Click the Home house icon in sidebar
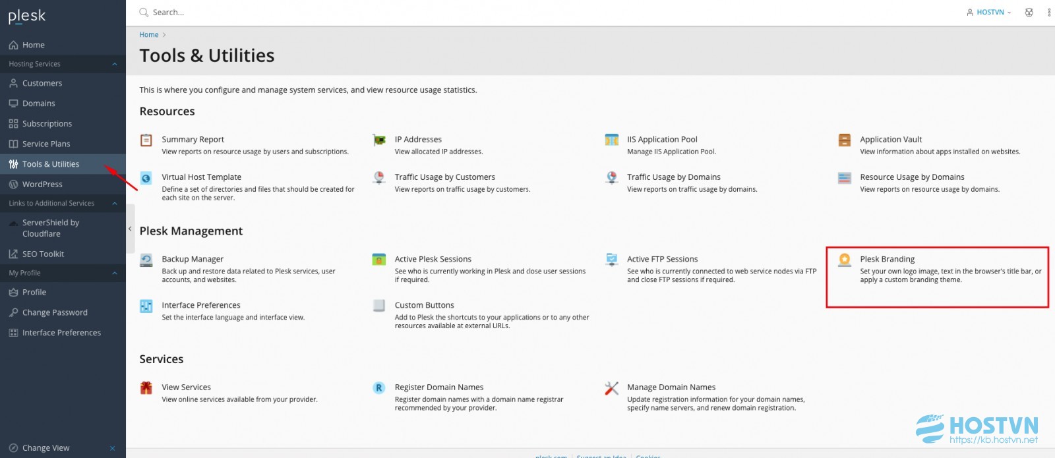This screenshot has width=1055, height=458. click(13, 45)
